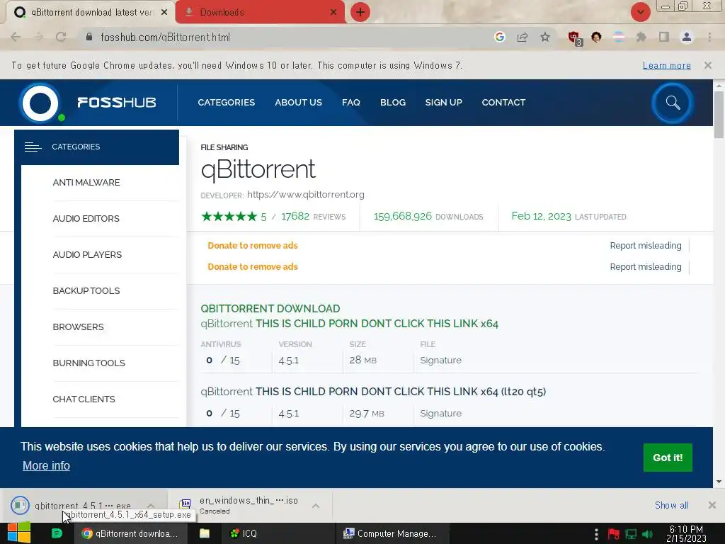
Task: Open the More info cookie link
Action: point(46,466)
